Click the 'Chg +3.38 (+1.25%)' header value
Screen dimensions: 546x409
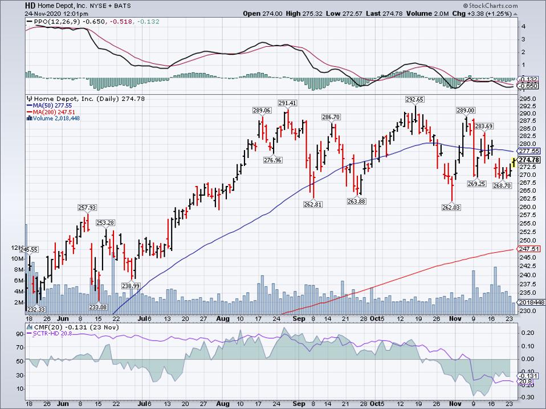(482, 14)
